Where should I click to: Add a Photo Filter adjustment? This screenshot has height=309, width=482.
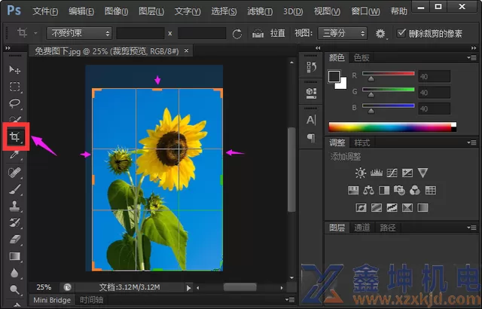click(x=399, y=191)
